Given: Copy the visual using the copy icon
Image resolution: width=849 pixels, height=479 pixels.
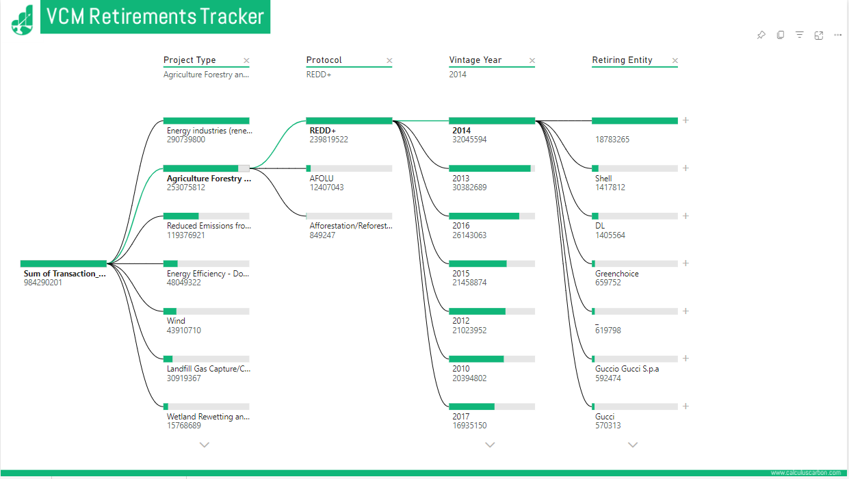Looking at the screenshot, I should pyautogui.click(x=781, y=35).
